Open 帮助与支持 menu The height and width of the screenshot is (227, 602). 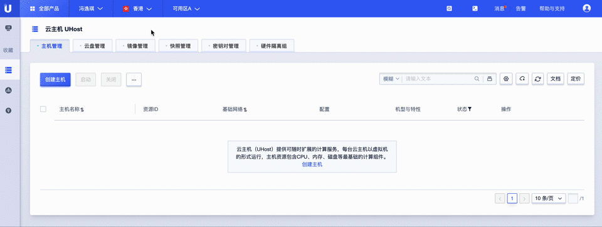pos(552,8)
